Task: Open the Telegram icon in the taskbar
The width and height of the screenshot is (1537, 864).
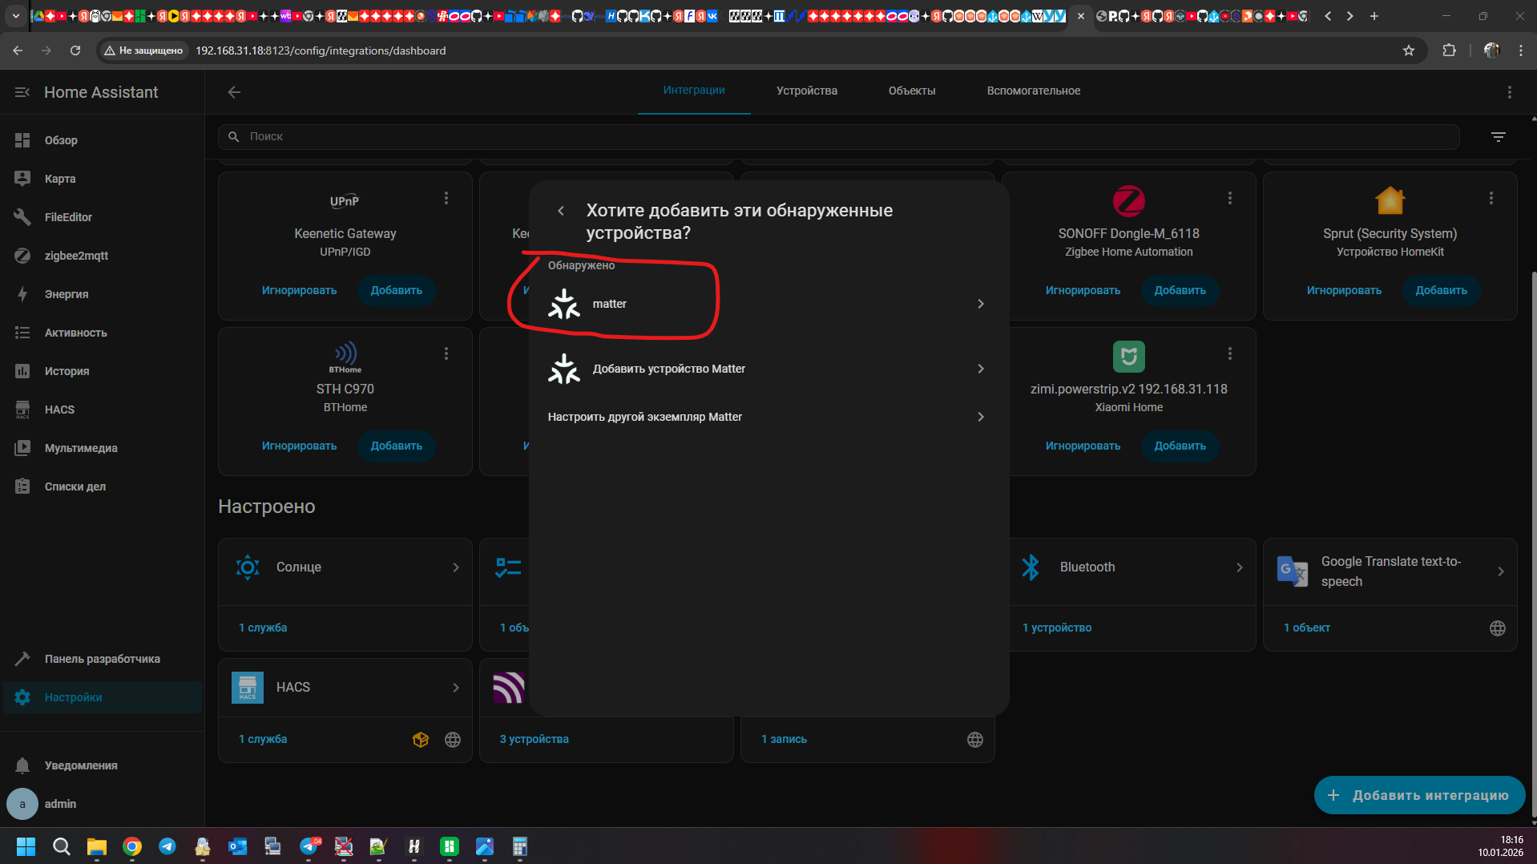Action: point(167,846)
